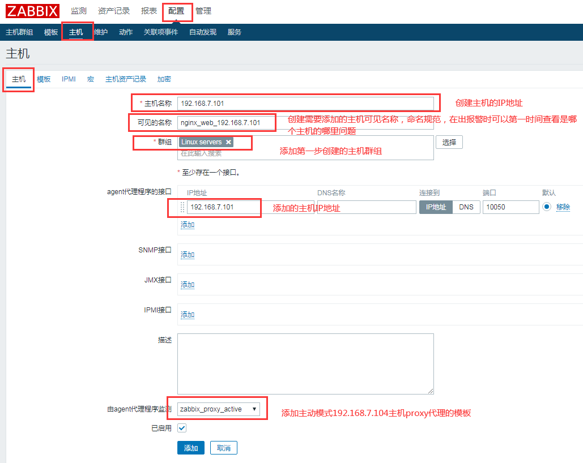Go to 主机群组 submenu
The width and height of the screenshot is (583, 463).
pos(19,32)
